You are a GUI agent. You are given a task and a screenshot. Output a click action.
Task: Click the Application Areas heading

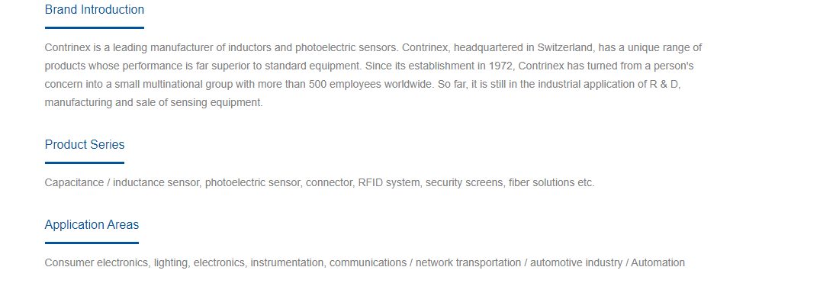(x=92, y=224)
